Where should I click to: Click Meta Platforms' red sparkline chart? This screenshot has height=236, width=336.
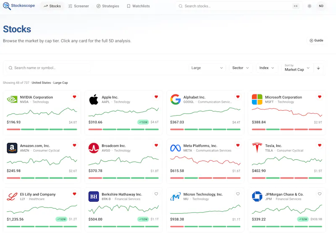point(205,161)
